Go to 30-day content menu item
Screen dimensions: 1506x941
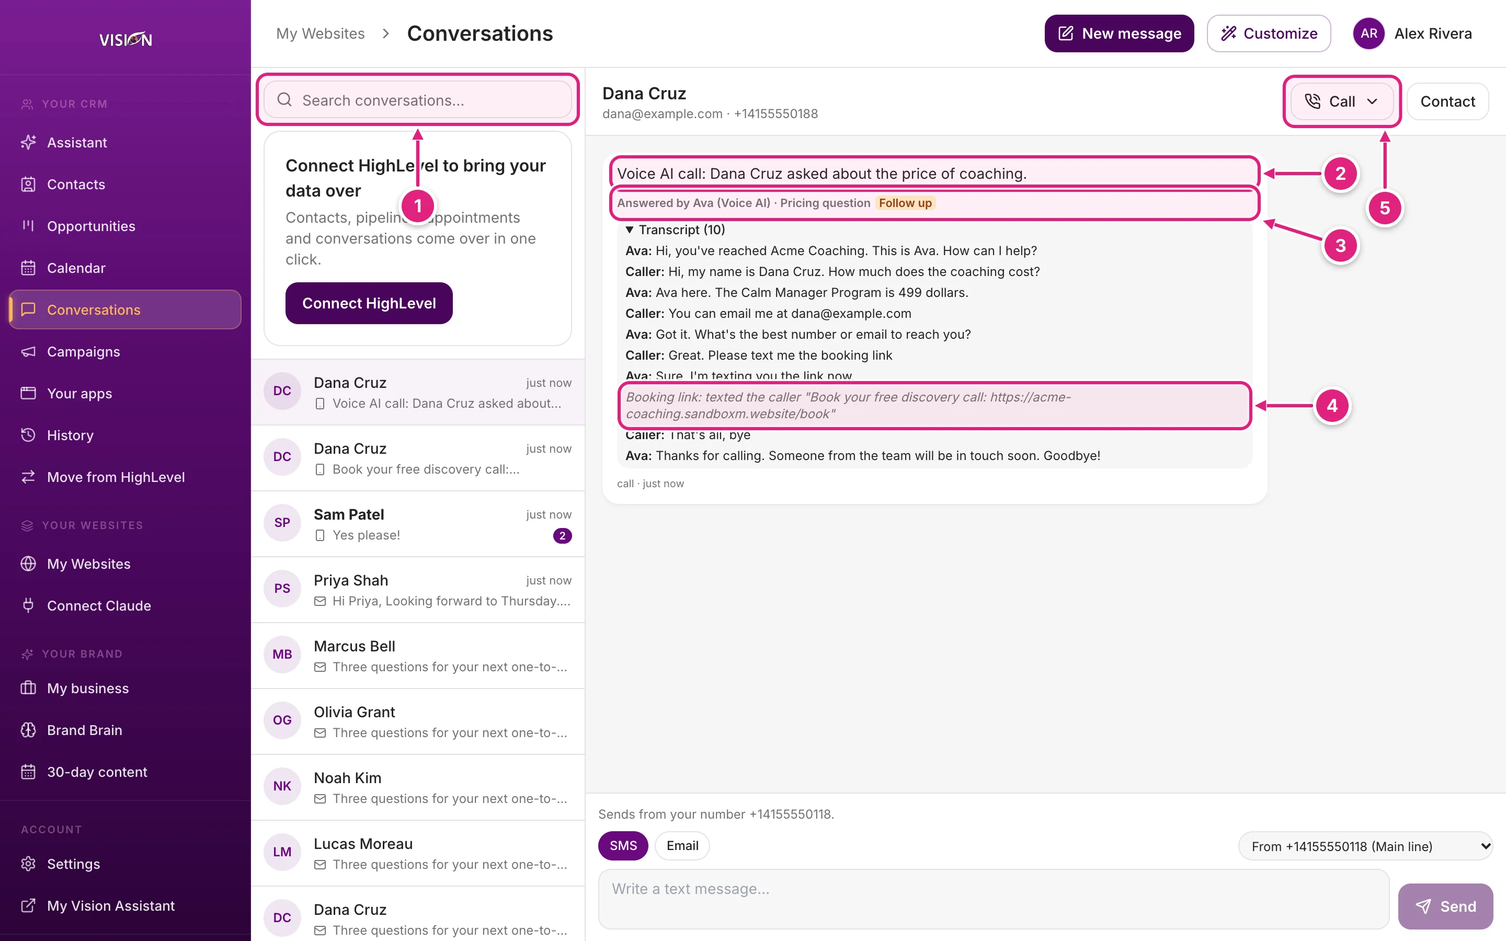tap(125, 772)
